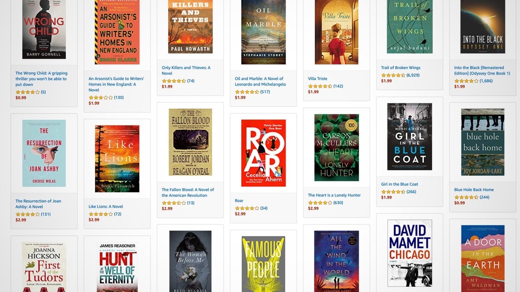Open 'Only Killers and Thieves: A Novel' link

click(186, 71)
